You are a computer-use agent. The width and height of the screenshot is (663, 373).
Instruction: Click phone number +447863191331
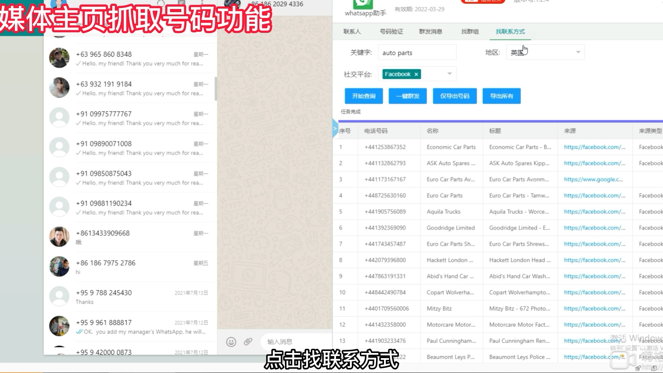(385, 276)
